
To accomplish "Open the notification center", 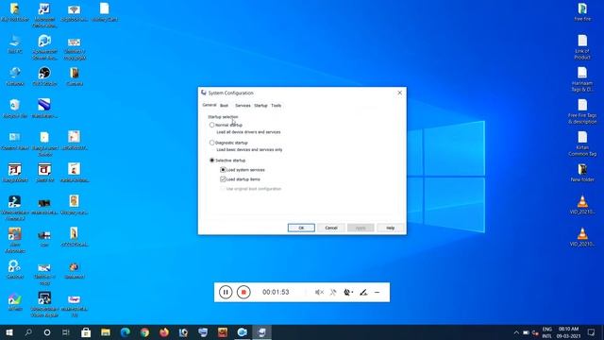I will pos(592,332).
